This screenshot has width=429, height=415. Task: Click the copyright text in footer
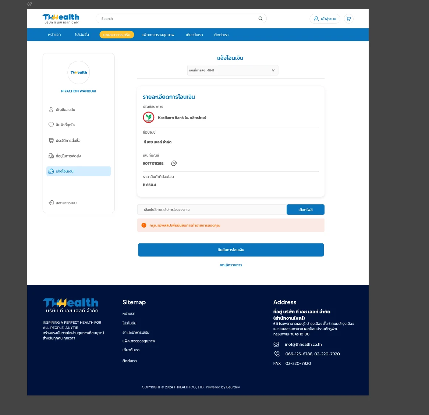pos(191,387)
